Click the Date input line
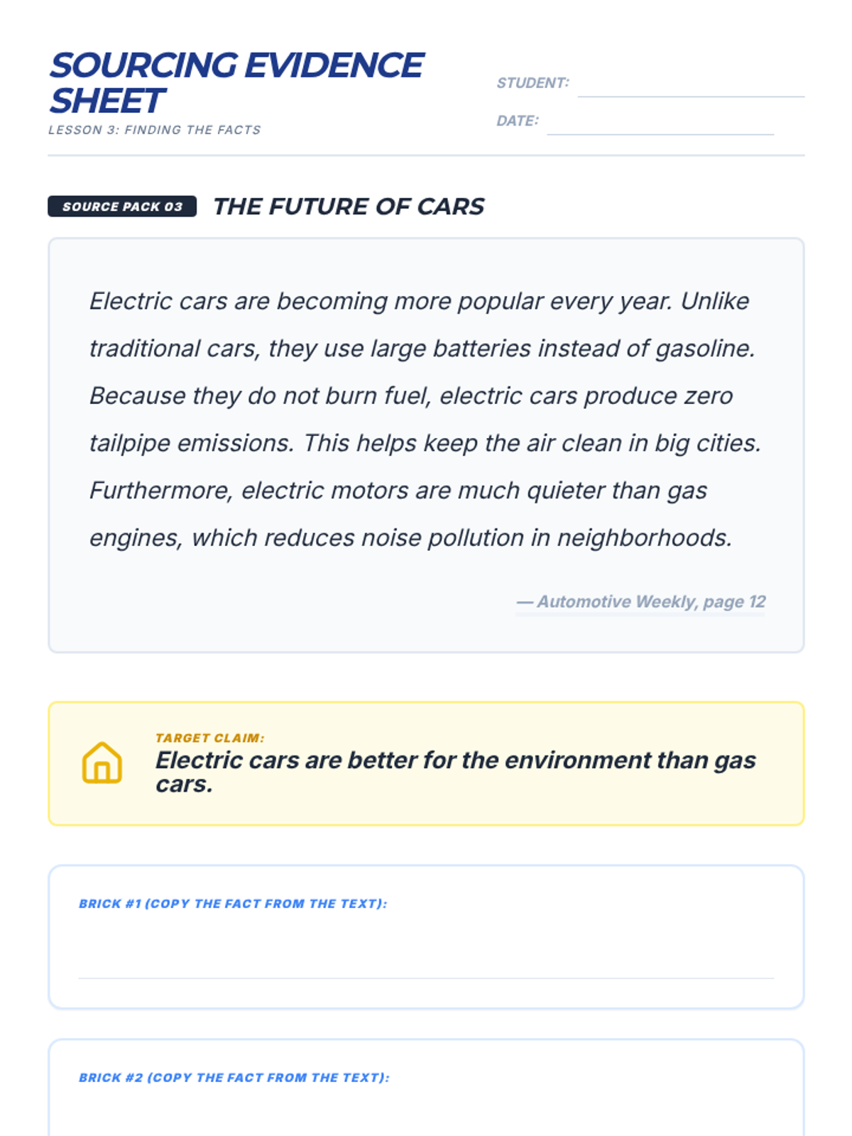852x1136 pixels. tap(660, 124)
